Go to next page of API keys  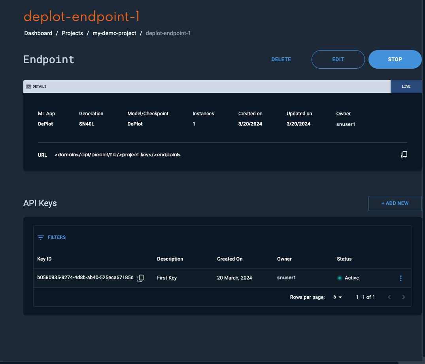click(403, 297)
